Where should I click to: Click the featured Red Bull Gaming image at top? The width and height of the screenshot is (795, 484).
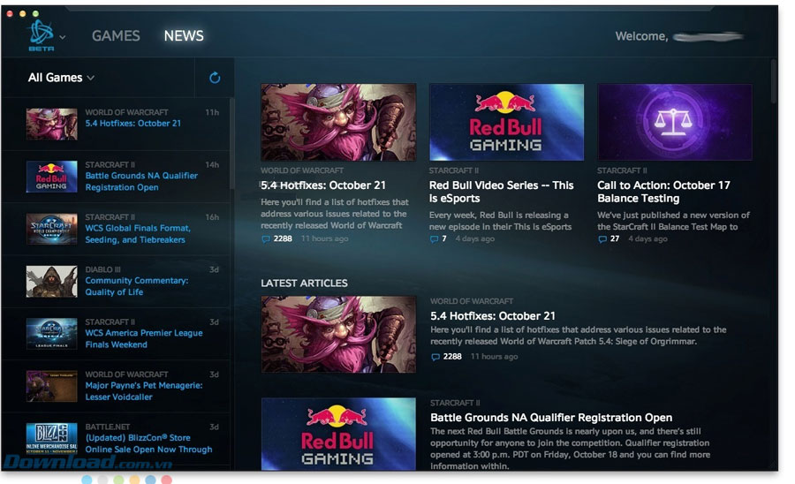(506, 122)
